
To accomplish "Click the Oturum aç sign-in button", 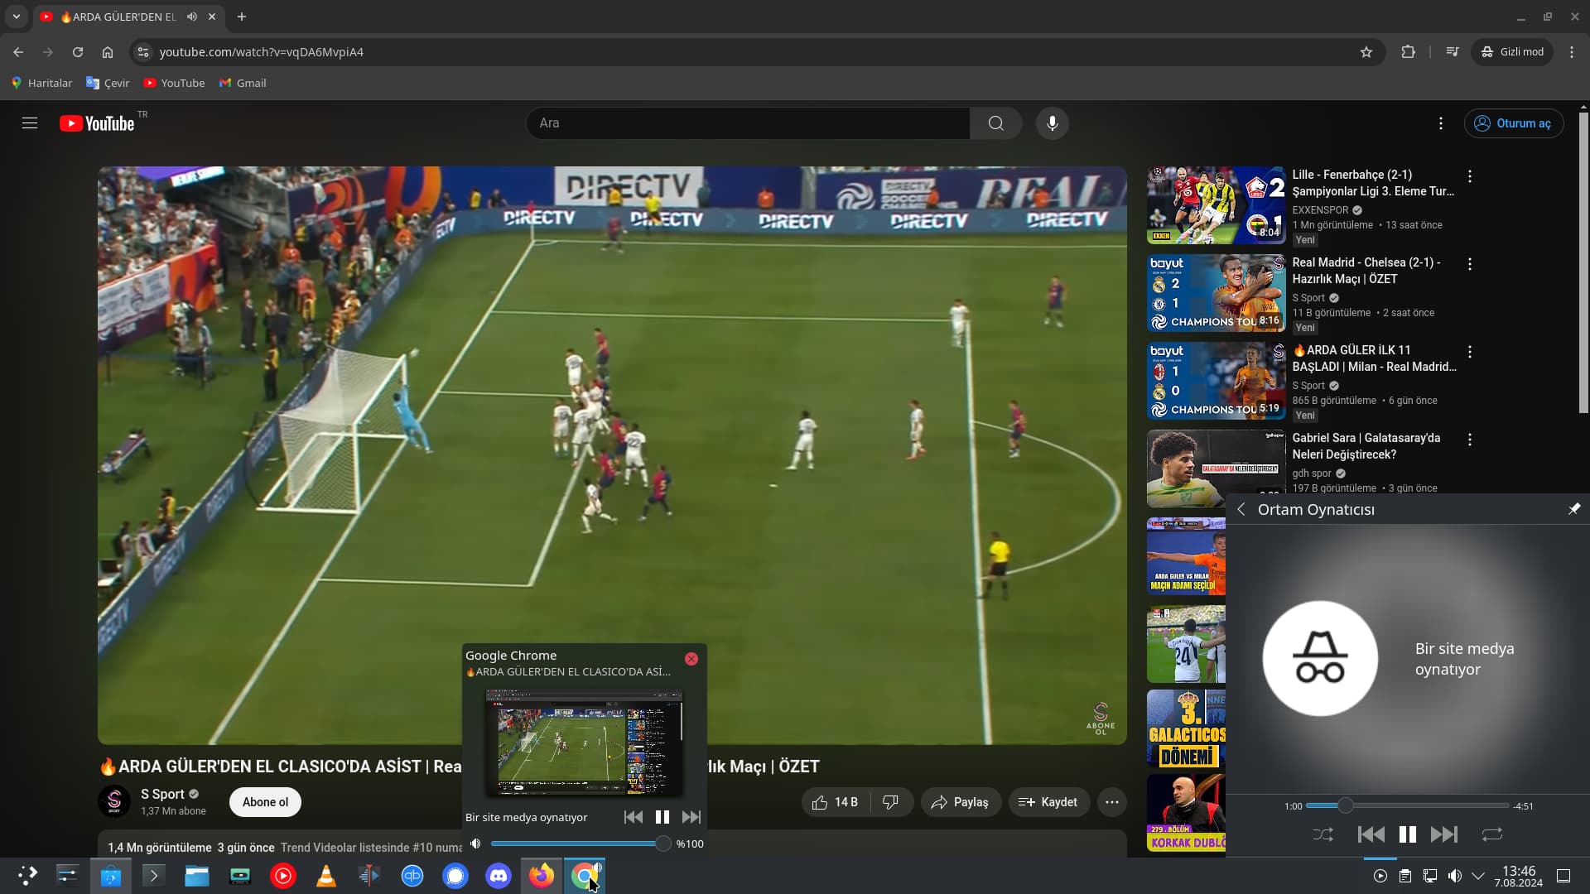I will pyautogui.click(x=1514, y=123).
